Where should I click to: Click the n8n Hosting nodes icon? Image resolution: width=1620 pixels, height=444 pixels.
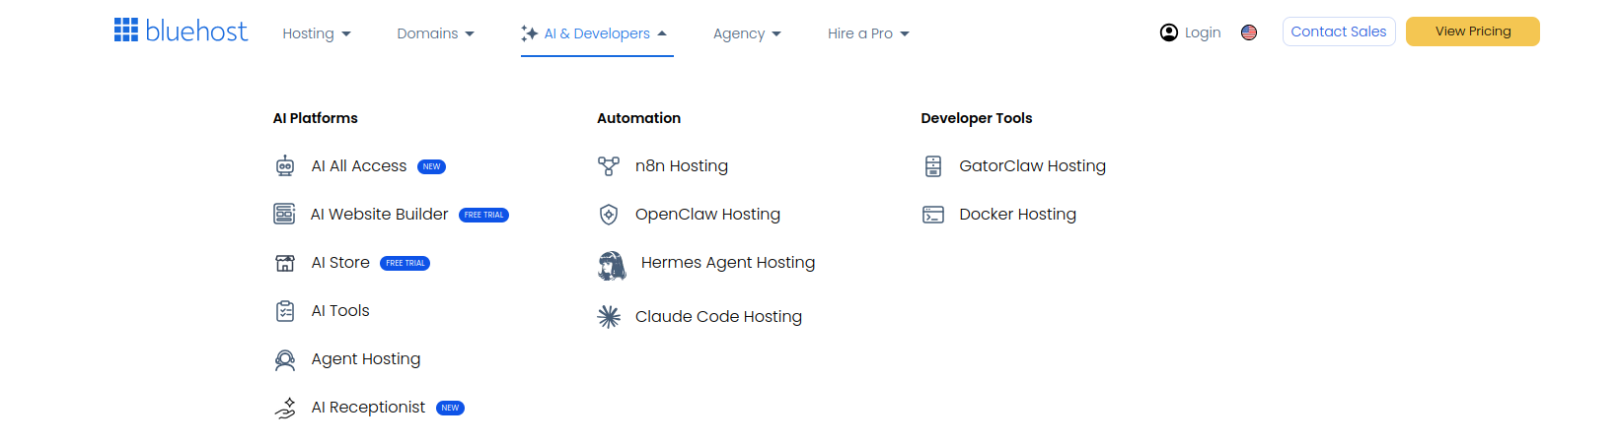tap(609, 165)
